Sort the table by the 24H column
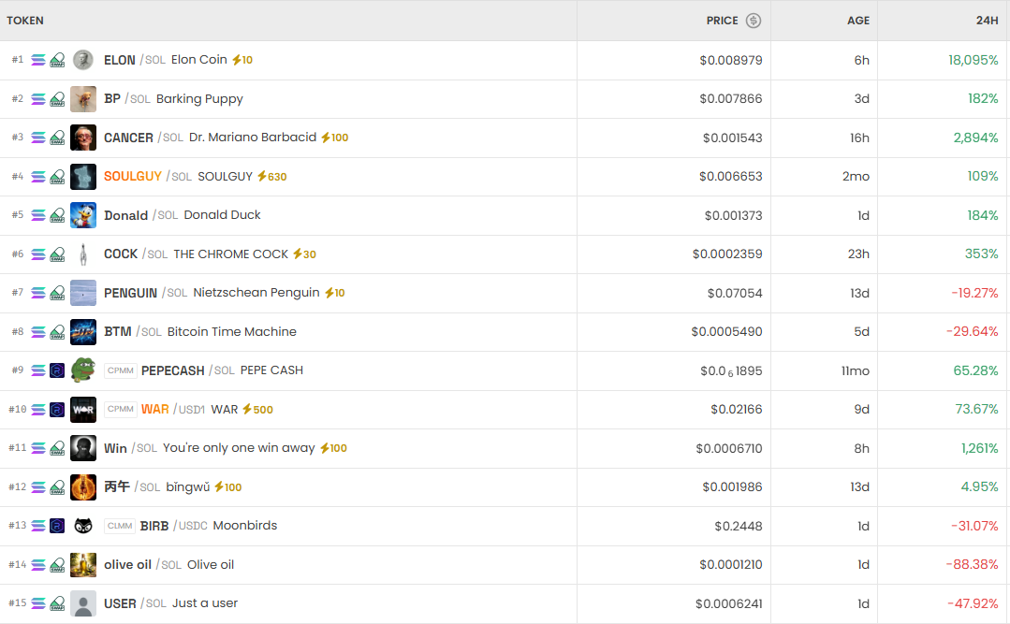The image size is (1010, 624). coord(987,21)
